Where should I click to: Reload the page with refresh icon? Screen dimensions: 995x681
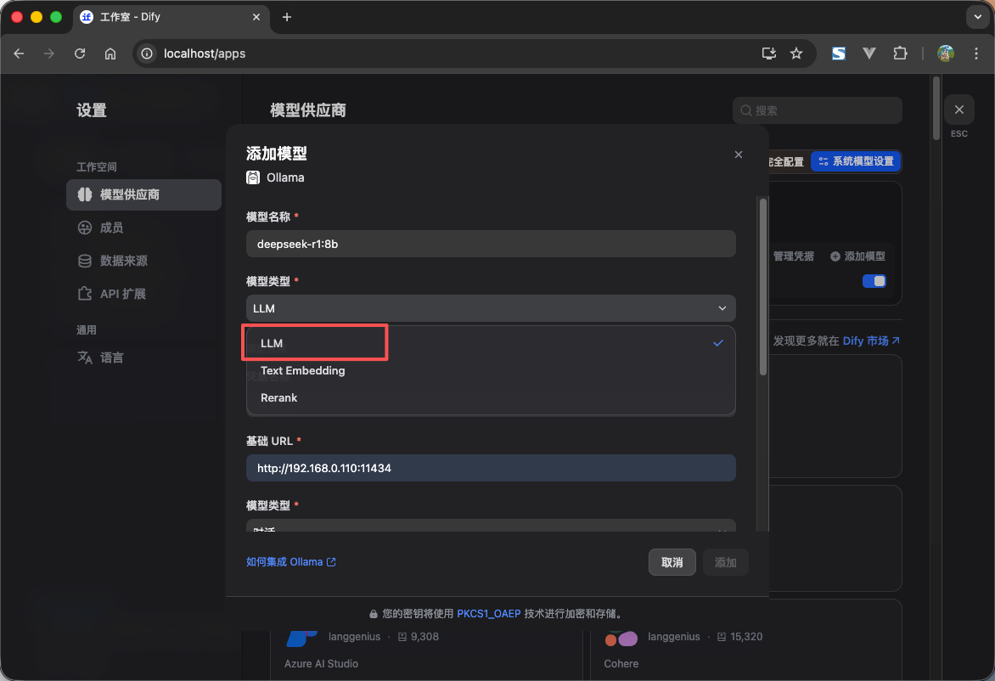(79, 53)
